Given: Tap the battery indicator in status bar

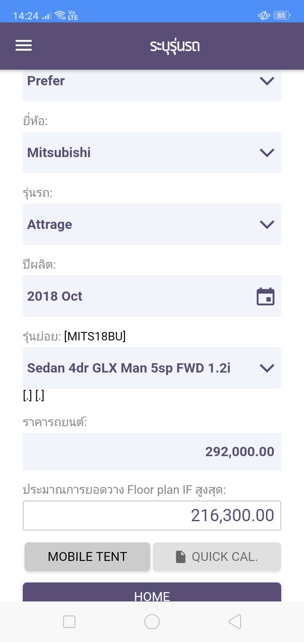Looking at the screenshot, I should pos(281,16).
